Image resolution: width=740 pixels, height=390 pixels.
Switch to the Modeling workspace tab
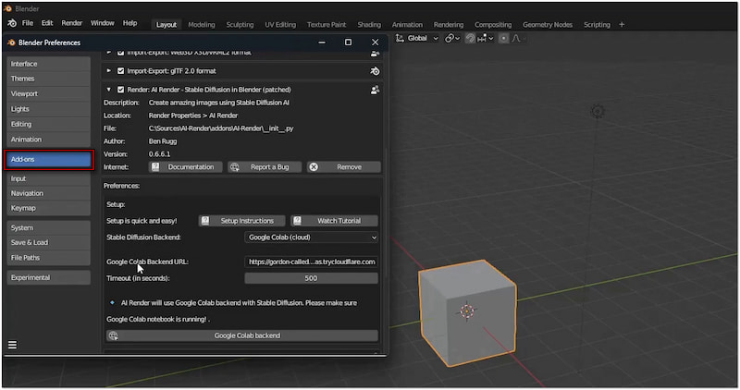coord(202,25)
